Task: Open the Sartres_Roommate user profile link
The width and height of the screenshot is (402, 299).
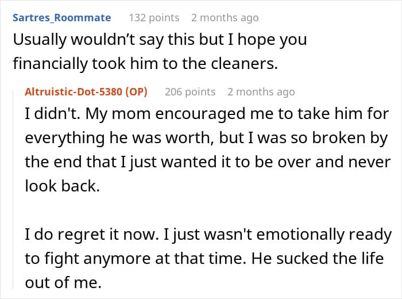Action: [61, 18]
